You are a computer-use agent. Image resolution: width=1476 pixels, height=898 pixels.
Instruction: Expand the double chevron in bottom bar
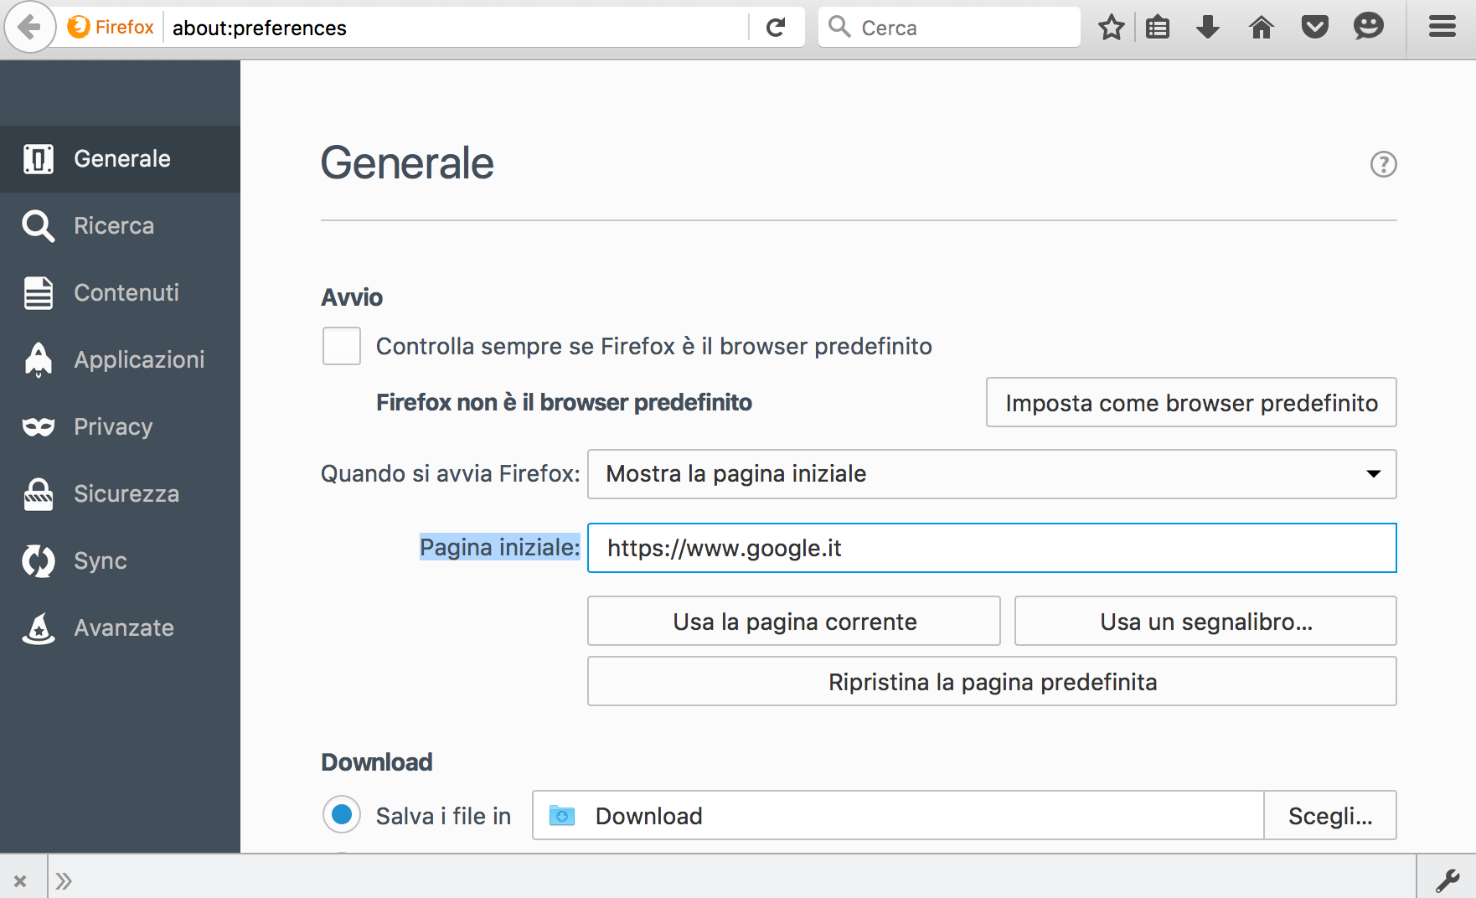(64, 880)
